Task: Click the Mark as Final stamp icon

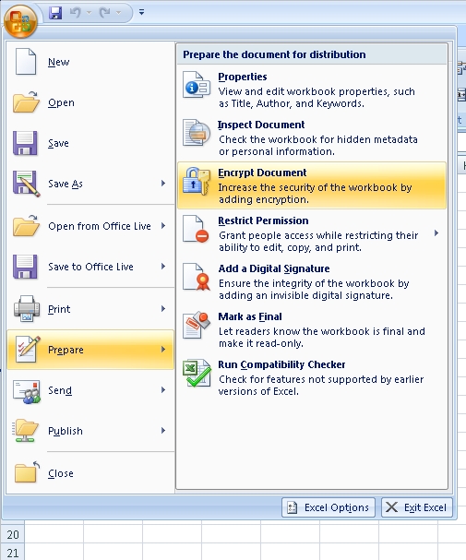Action: pyautogui.click(x=196, y=325)
